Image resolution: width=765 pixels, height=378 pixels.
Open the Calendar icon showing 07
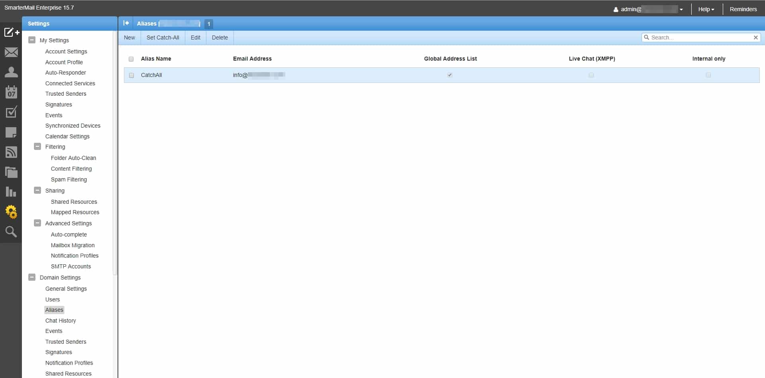(11, 92)
